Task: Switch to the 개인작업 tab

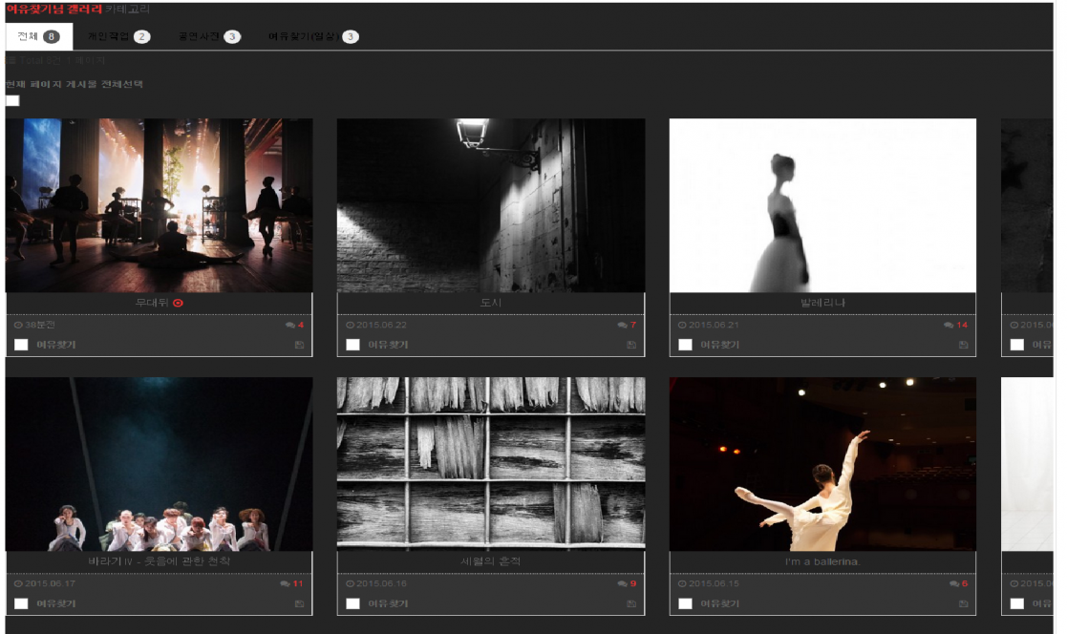Action: coord(118,36)
